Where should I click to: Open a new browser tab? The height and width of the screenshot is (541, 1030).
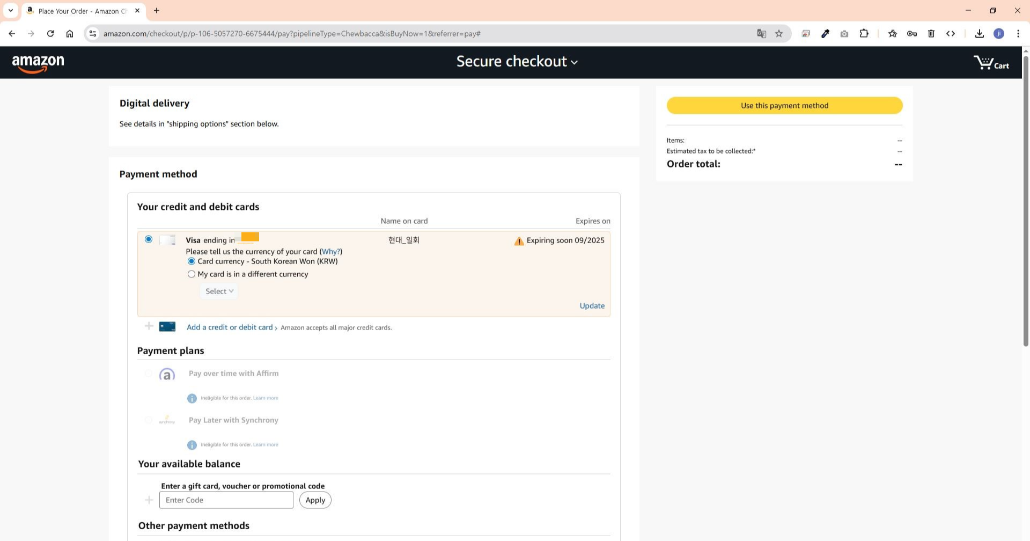click(157, 11)
